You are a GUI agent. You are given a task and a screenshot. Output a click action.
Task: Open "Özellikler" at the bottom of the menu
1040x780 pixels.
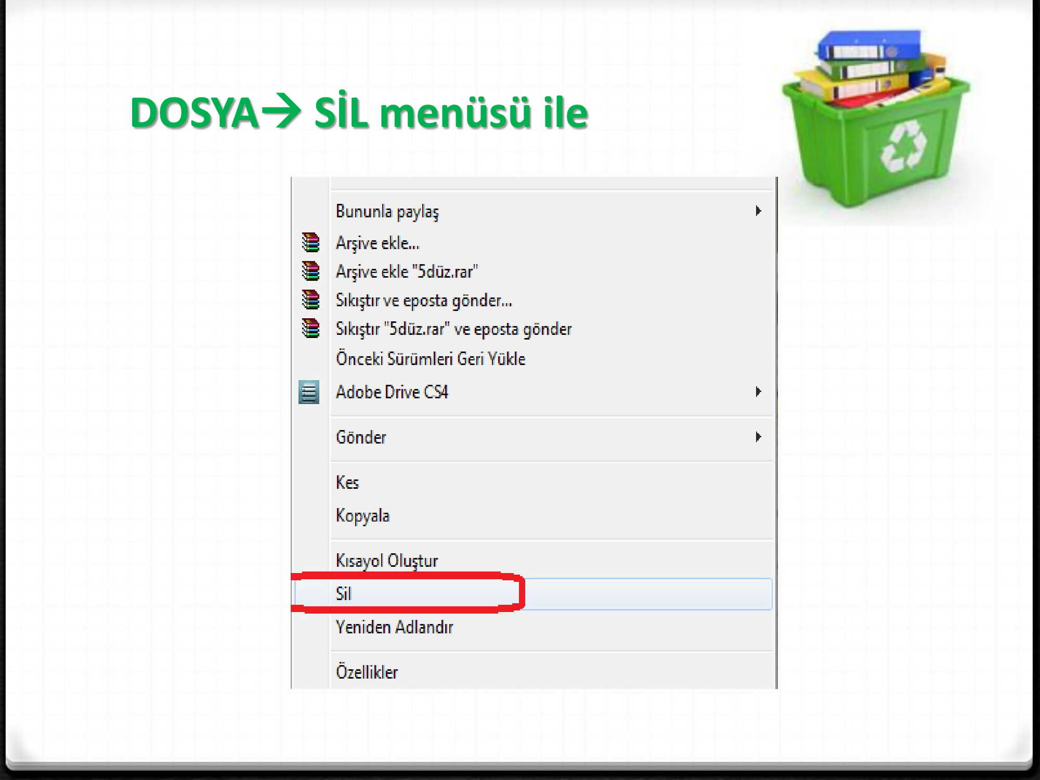[367, 671]
